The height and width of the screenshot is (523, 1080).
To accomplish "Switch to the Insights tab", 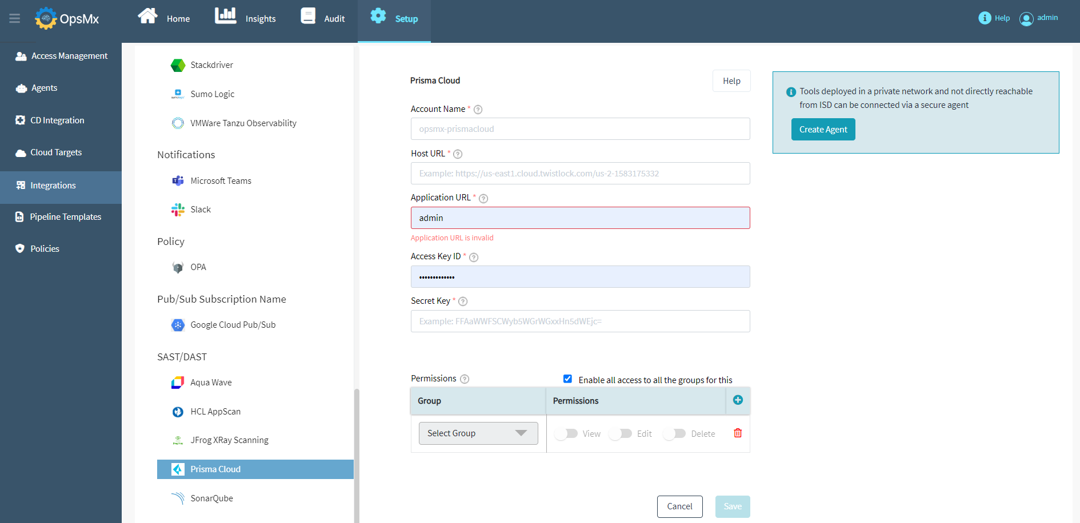I will (x=246, y=18).
